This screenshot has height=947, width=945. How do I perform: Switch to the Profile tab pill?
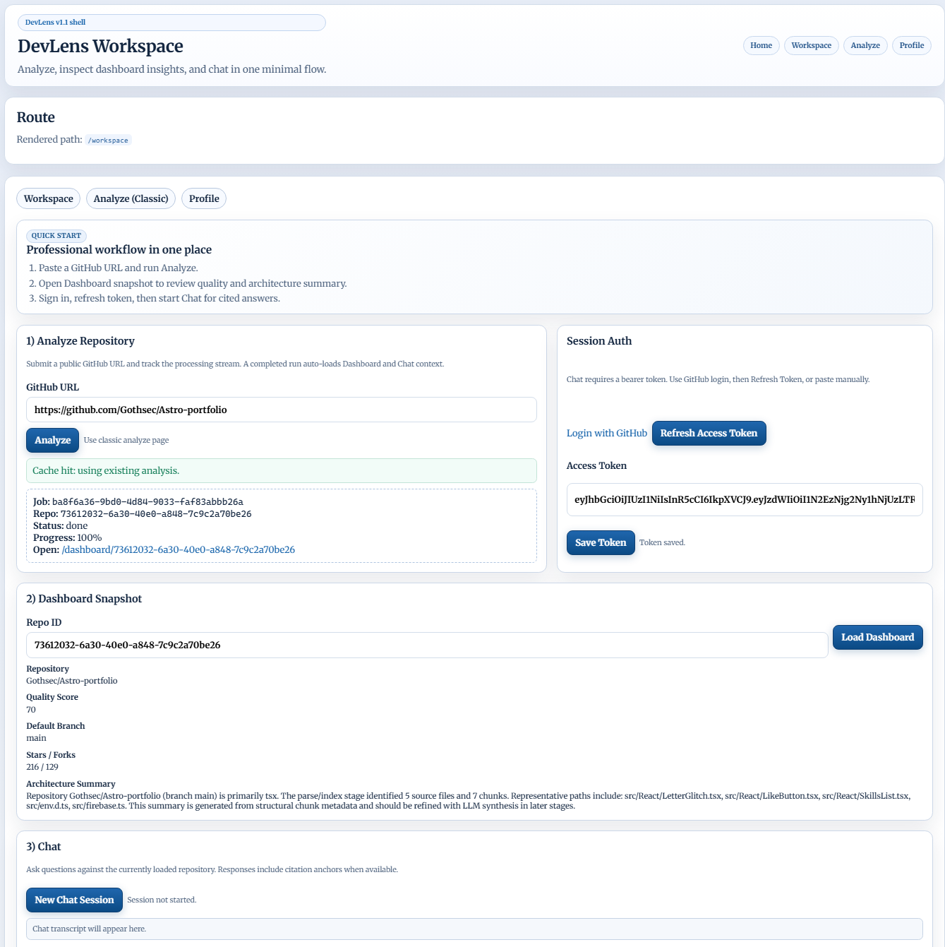(x=204, y=198)
